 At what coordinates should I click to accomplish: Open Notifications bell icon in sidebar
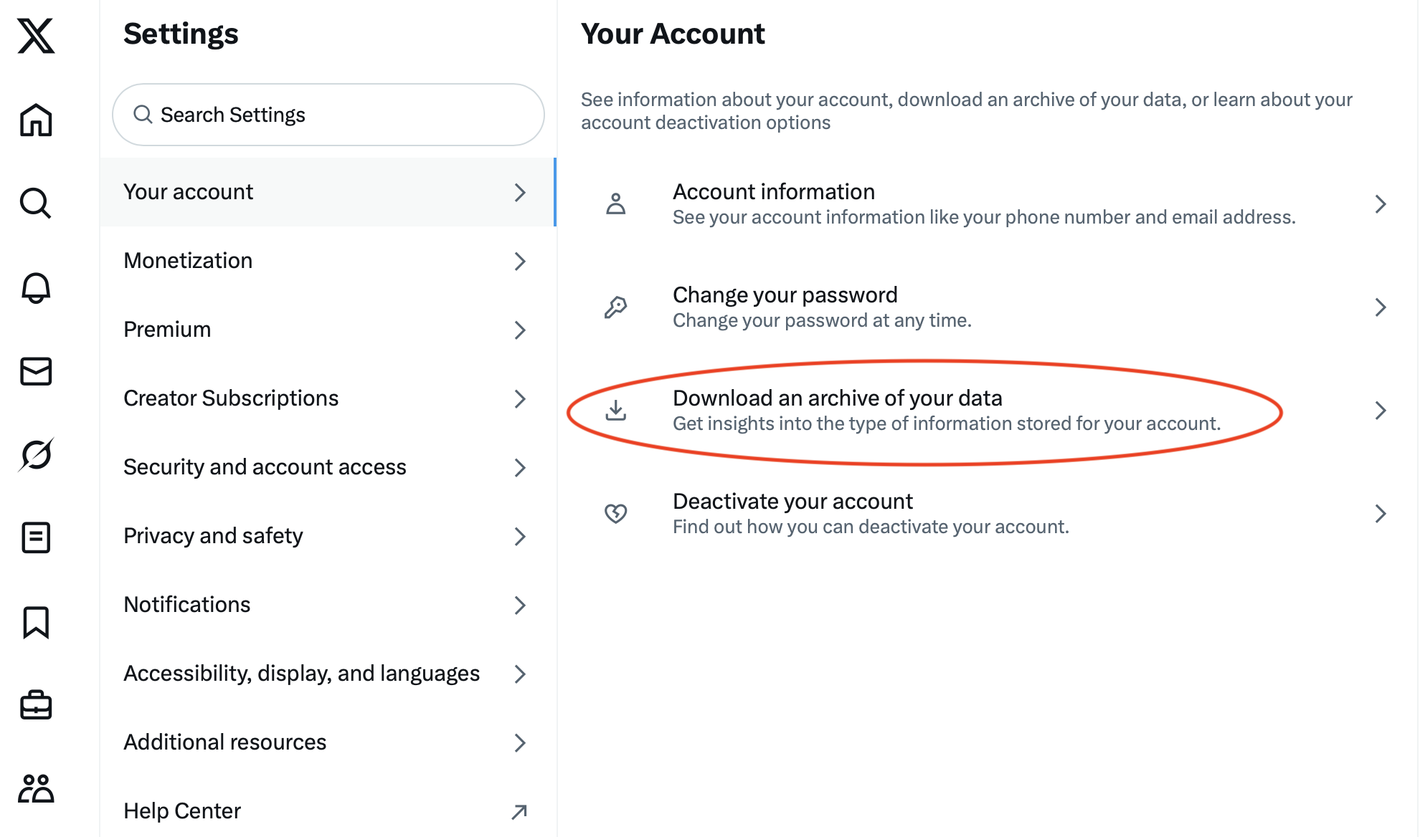tap(36, 288)
